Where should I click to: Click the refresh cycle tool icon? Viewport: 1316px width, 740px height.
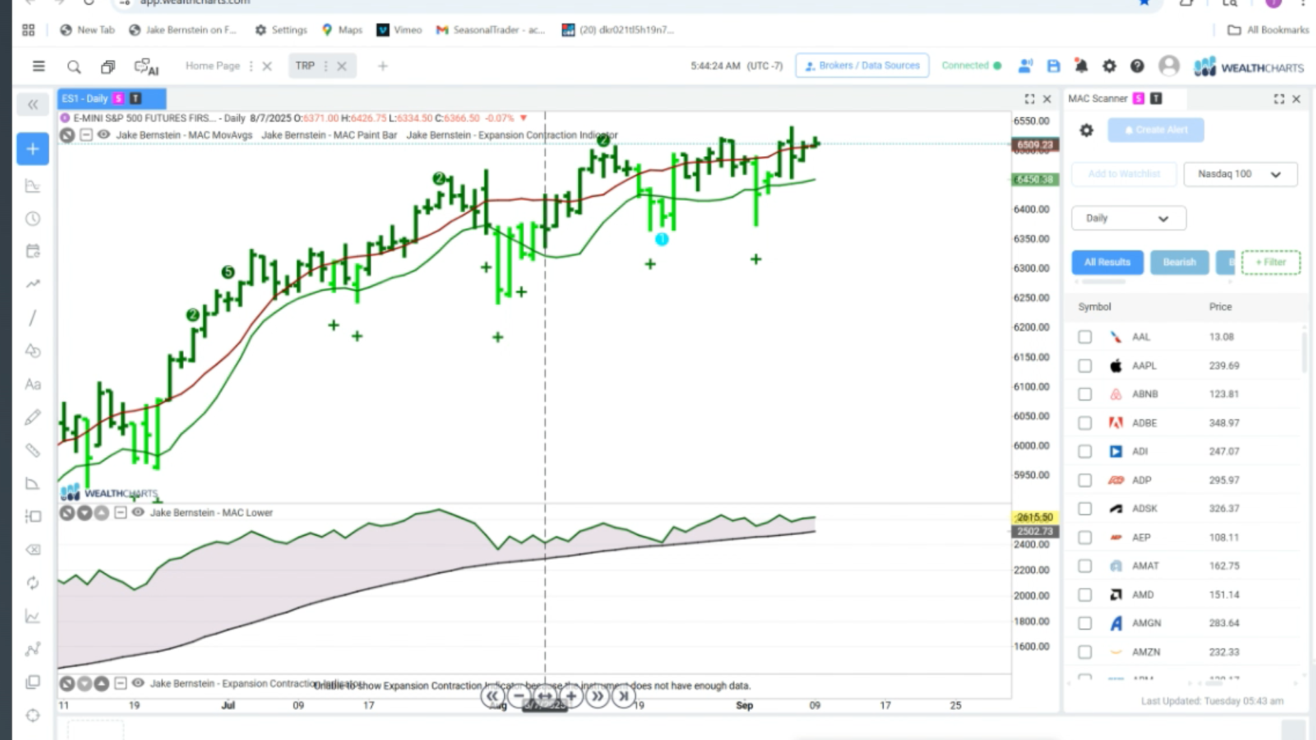[x=32, y=582]
